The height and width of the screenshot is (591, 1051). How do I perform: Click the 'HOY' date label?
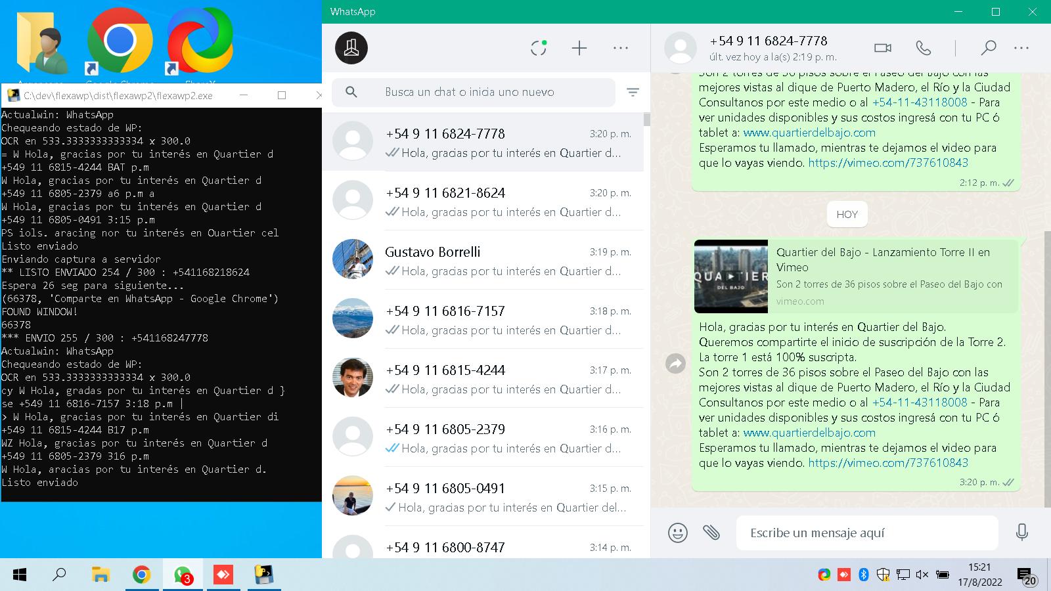coord(847,214)
